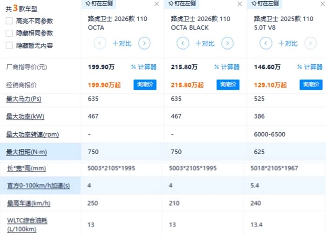Click left arrow under 110 OCTA column
This screenshot has height=235, width=326.
(100, 44)
